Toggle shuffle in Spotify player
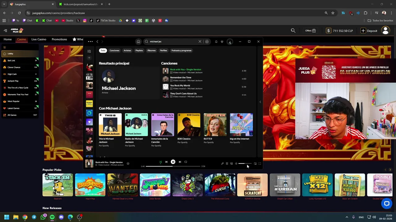396x222 pixels. click(x=160, y=162)
